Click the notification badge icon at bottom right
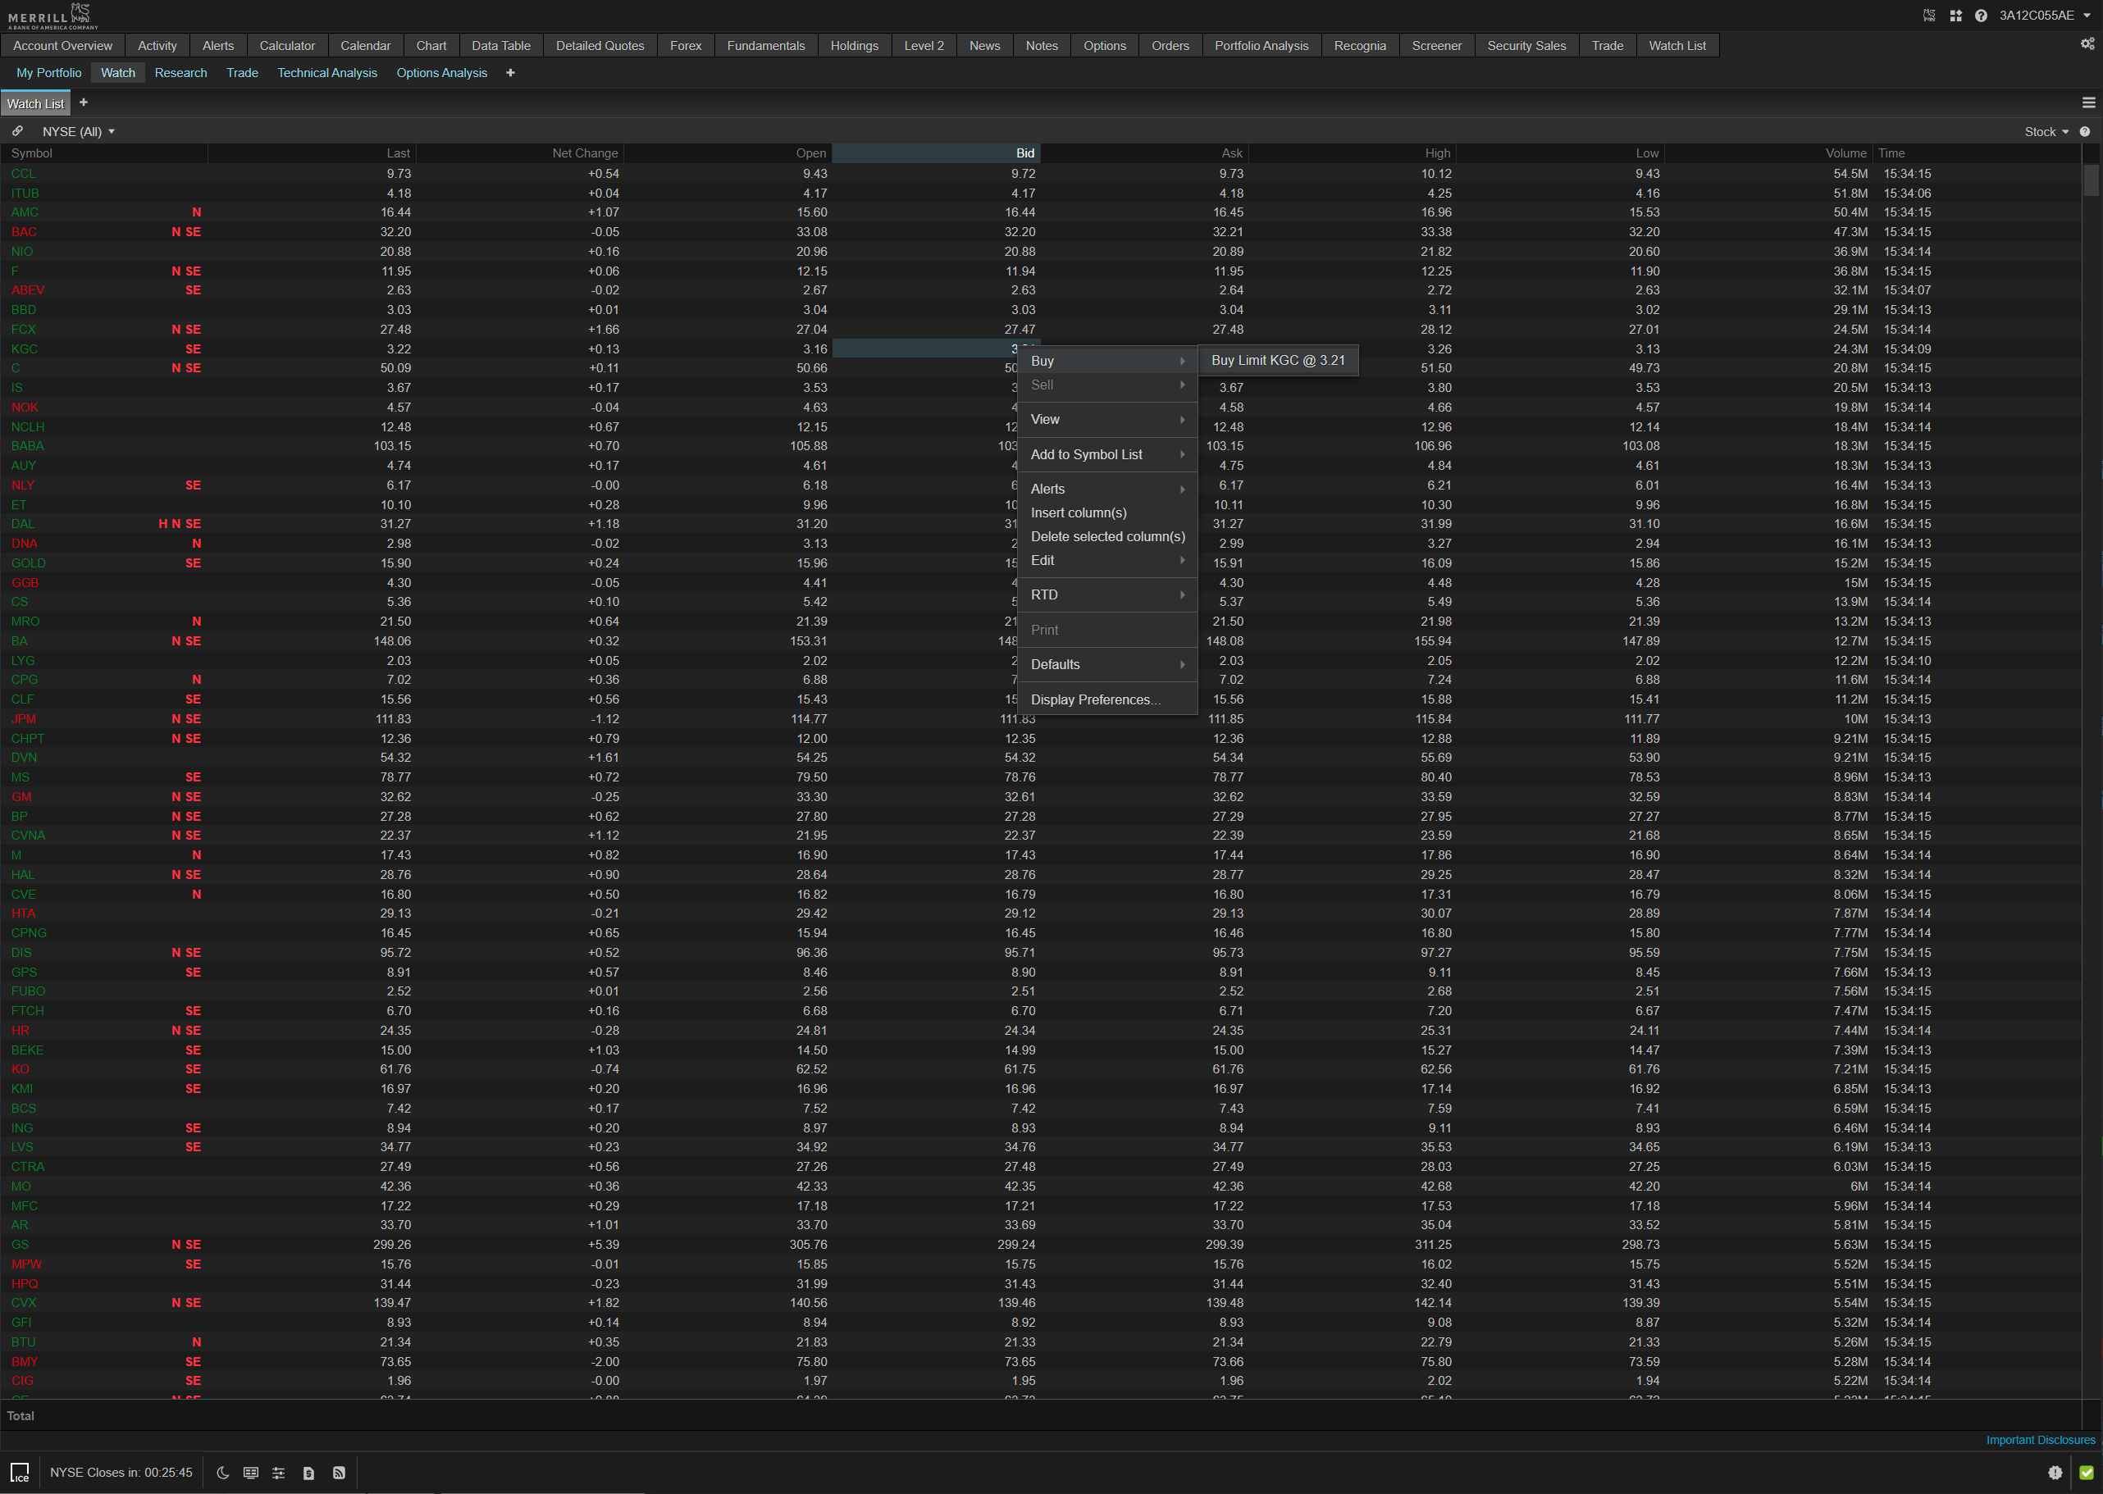 (2055, 1473)
